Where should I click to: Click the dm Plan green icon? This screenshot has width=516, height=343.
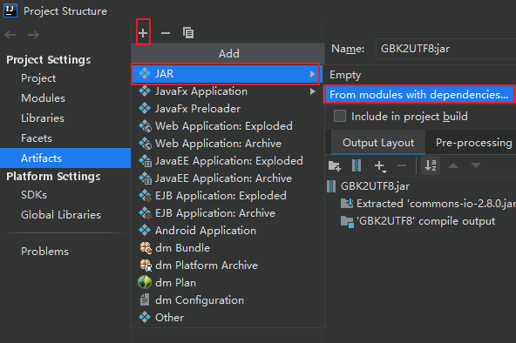click(x=145, y=282)
